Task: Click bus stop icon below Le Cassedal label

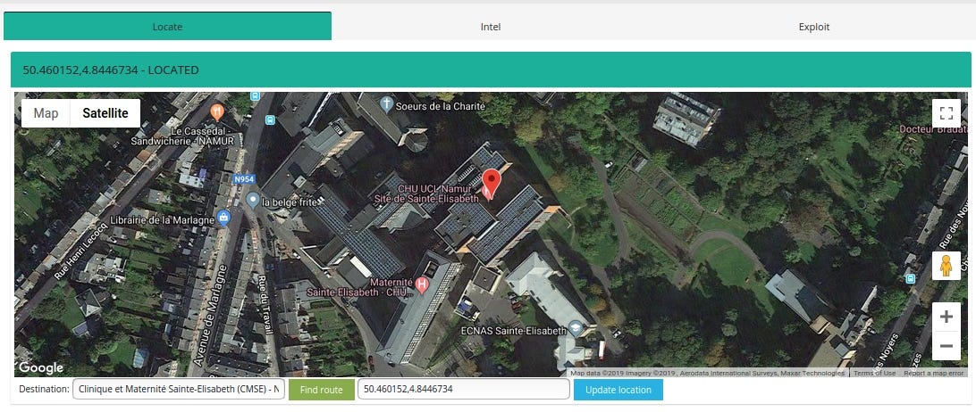Action: [270, 119]
